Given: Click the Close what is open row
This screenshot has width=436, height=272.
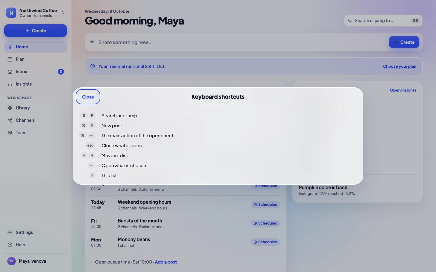Looking at the screenshot, I should (218, 145).
